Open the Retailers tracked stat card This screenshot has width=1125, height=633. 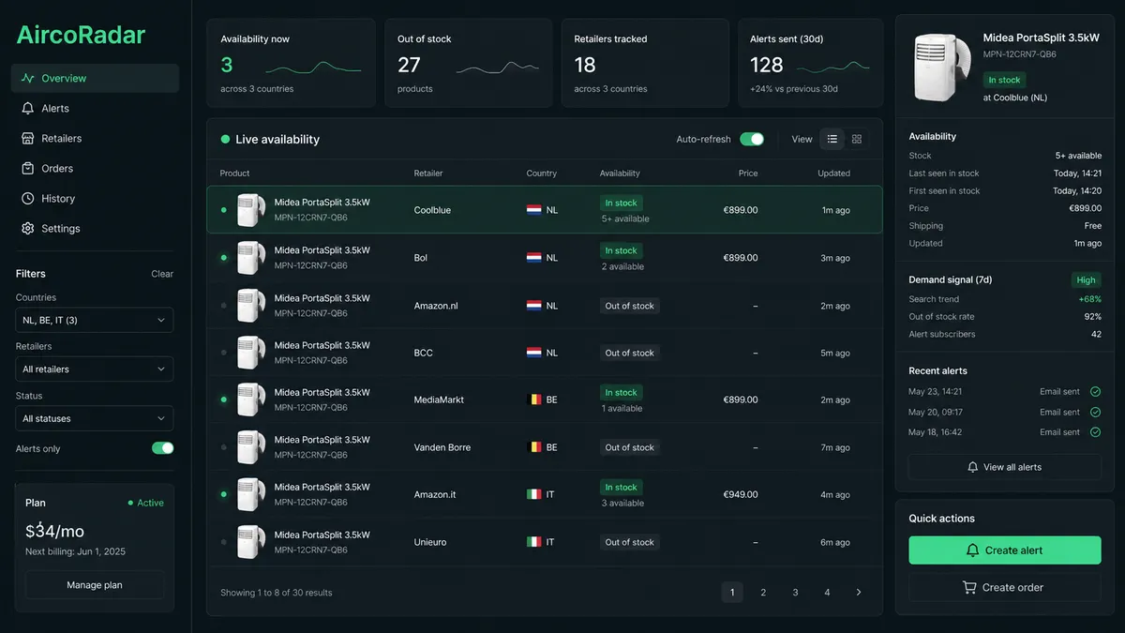coord(644,63)
